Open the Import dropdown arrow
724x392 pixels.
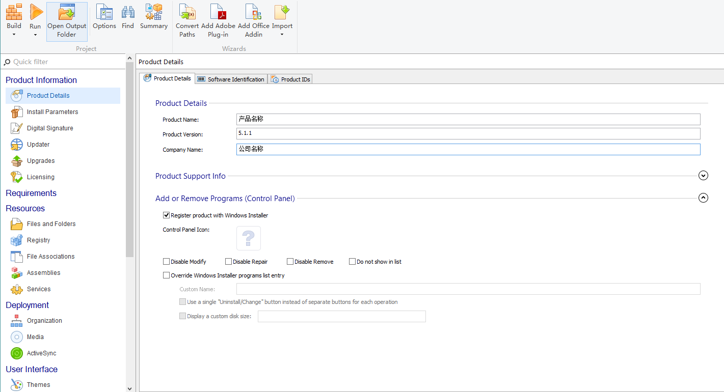point(282,35)
